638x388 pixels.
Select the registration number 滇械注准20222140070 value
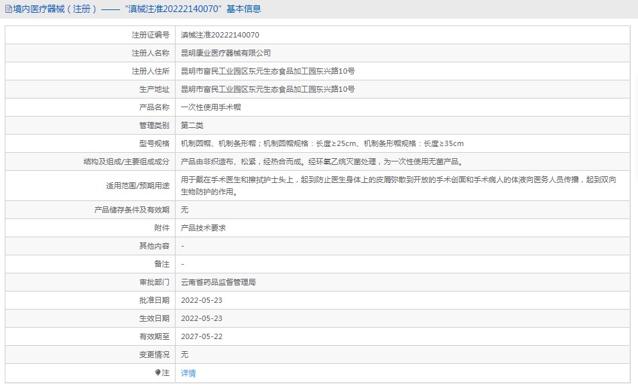[220, 35]
